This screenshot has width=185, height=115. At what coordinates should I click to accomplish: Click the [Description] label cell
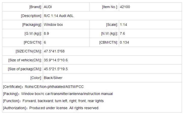pos(31,16)
